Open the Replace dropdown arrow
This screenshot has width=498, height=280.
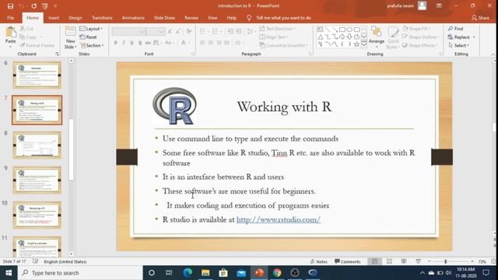[x=474, y=37]
